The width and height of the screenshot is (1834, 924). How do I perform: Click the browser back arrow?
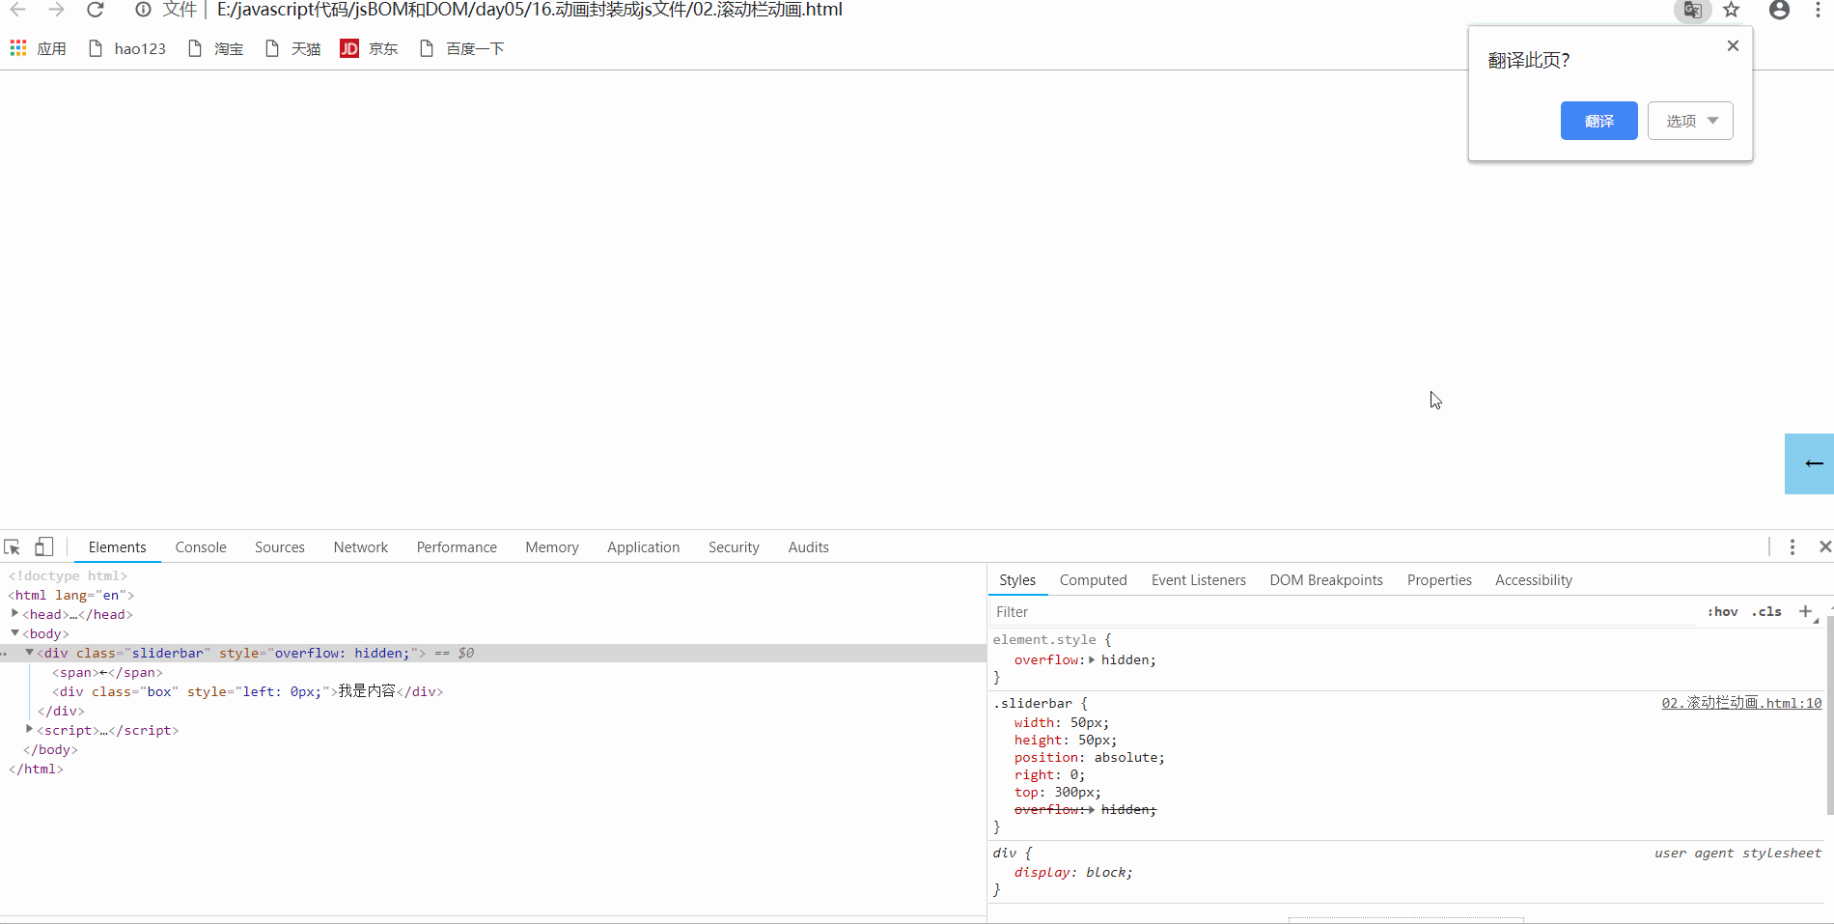tap(17, 10)
